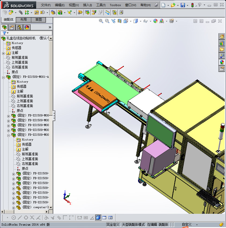Image resolution: width=226 pixels, height=228 pixels.
Task: Switch to the 布局 tab
Action: tap(23, 20)
